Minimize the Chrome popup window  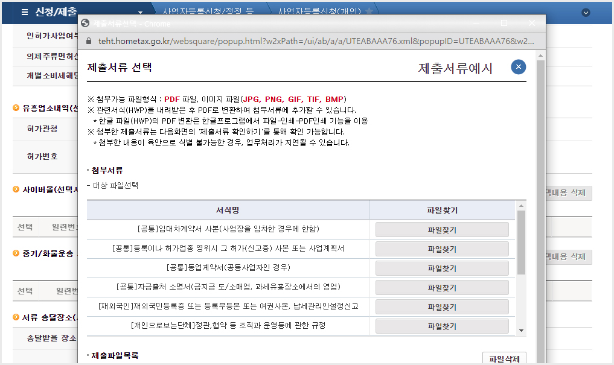pos(476,23)
